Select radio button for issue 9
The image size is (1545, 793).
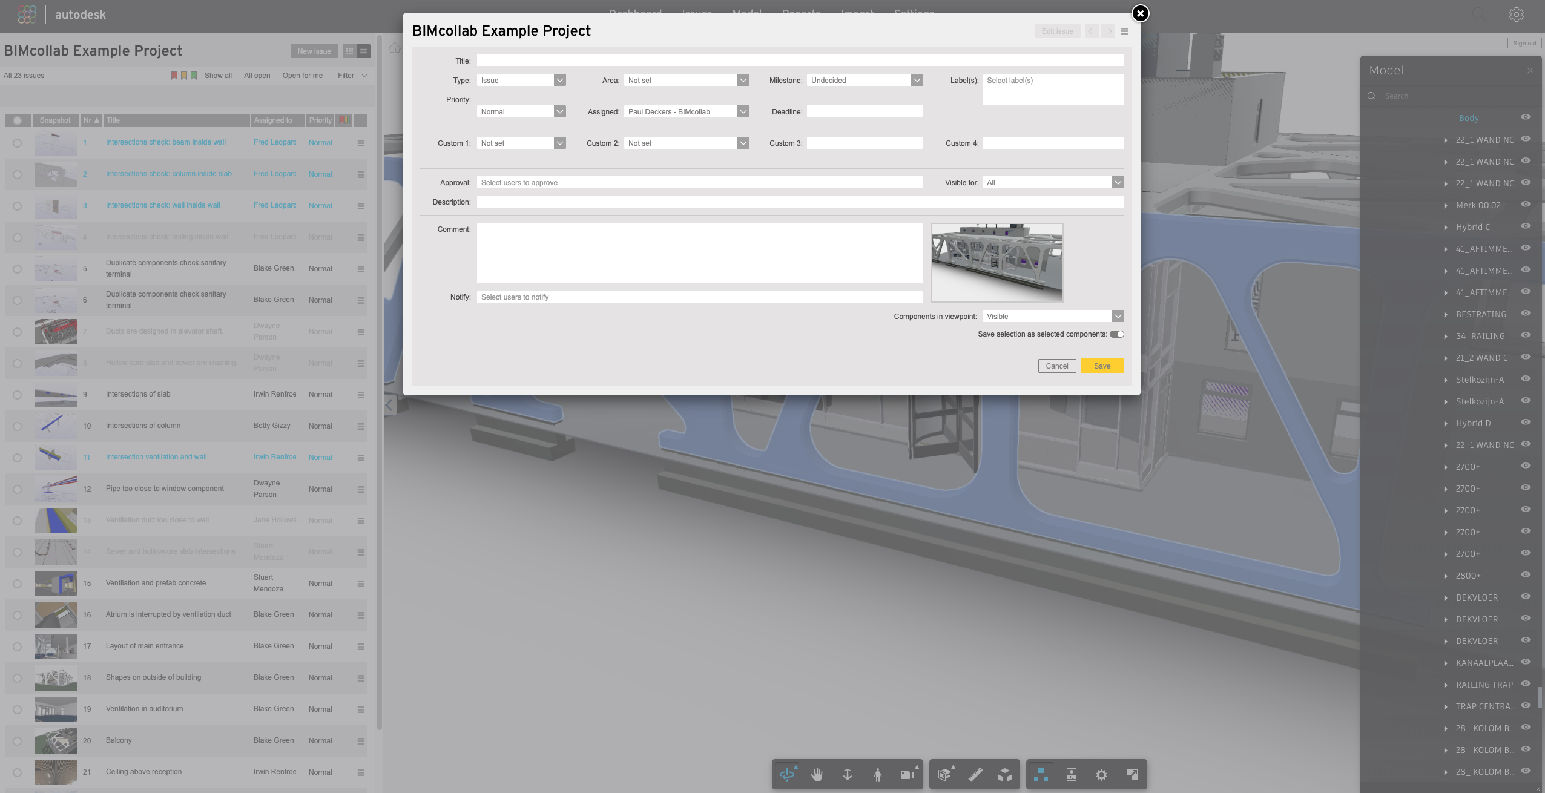pyautogui.click(x=17, y=395)
